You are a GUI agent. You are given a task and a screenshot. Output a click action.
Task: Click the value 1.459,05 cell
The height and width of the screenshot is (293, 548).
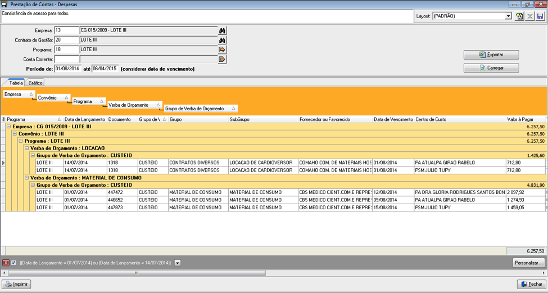pyautogui.click(x=524, y=208)
